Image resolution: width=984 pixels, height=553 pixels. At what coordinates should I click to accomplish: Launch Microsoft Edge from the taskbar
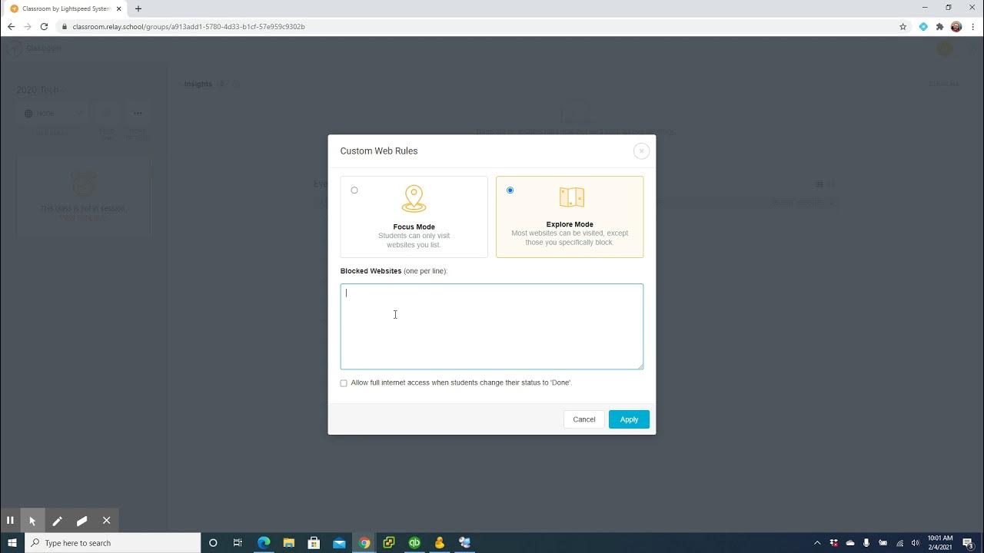click(264, 542)
